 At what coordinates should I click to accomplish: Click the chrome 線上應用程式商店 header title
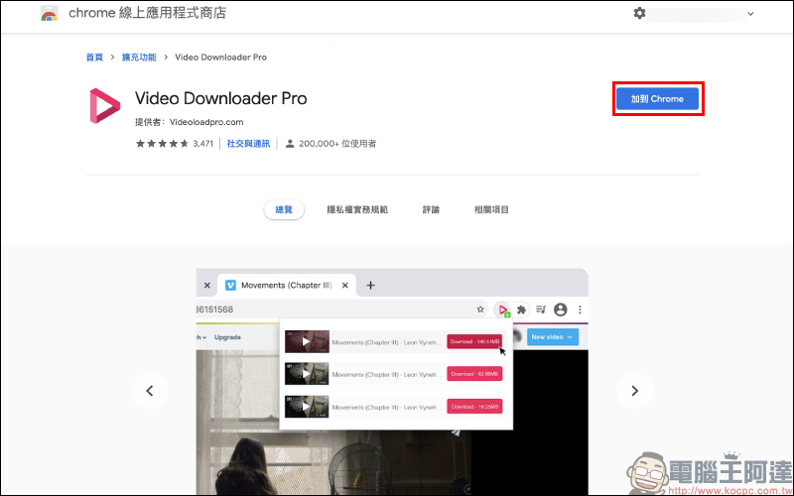147,13
